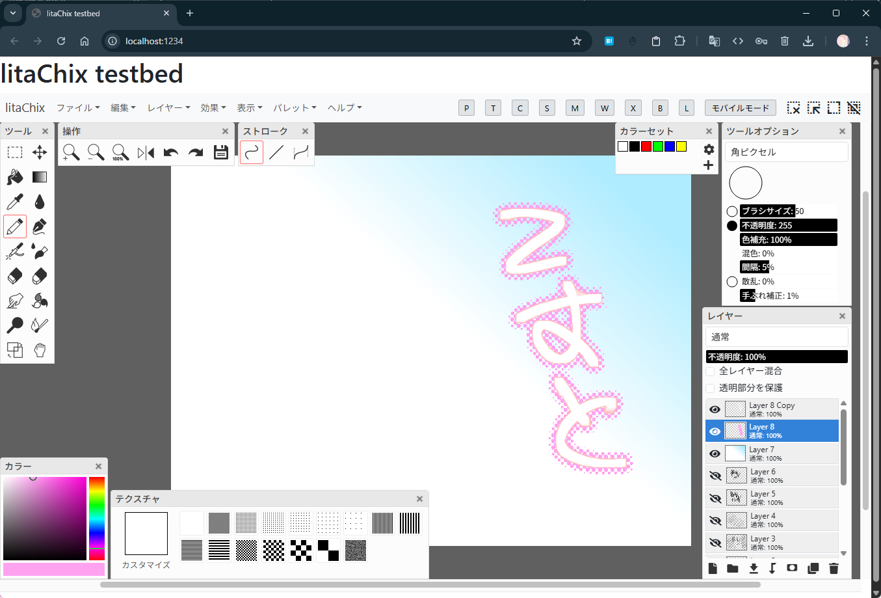Select the Layer 7 thumbnail
Image resolution: width=881 pixels, height=598 pixels.
point(735,453)
